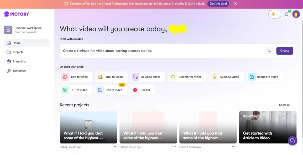This screenshot has width=303, height=155.
Task: Open the first recent project with phone thumbnail
Action: 88,127
